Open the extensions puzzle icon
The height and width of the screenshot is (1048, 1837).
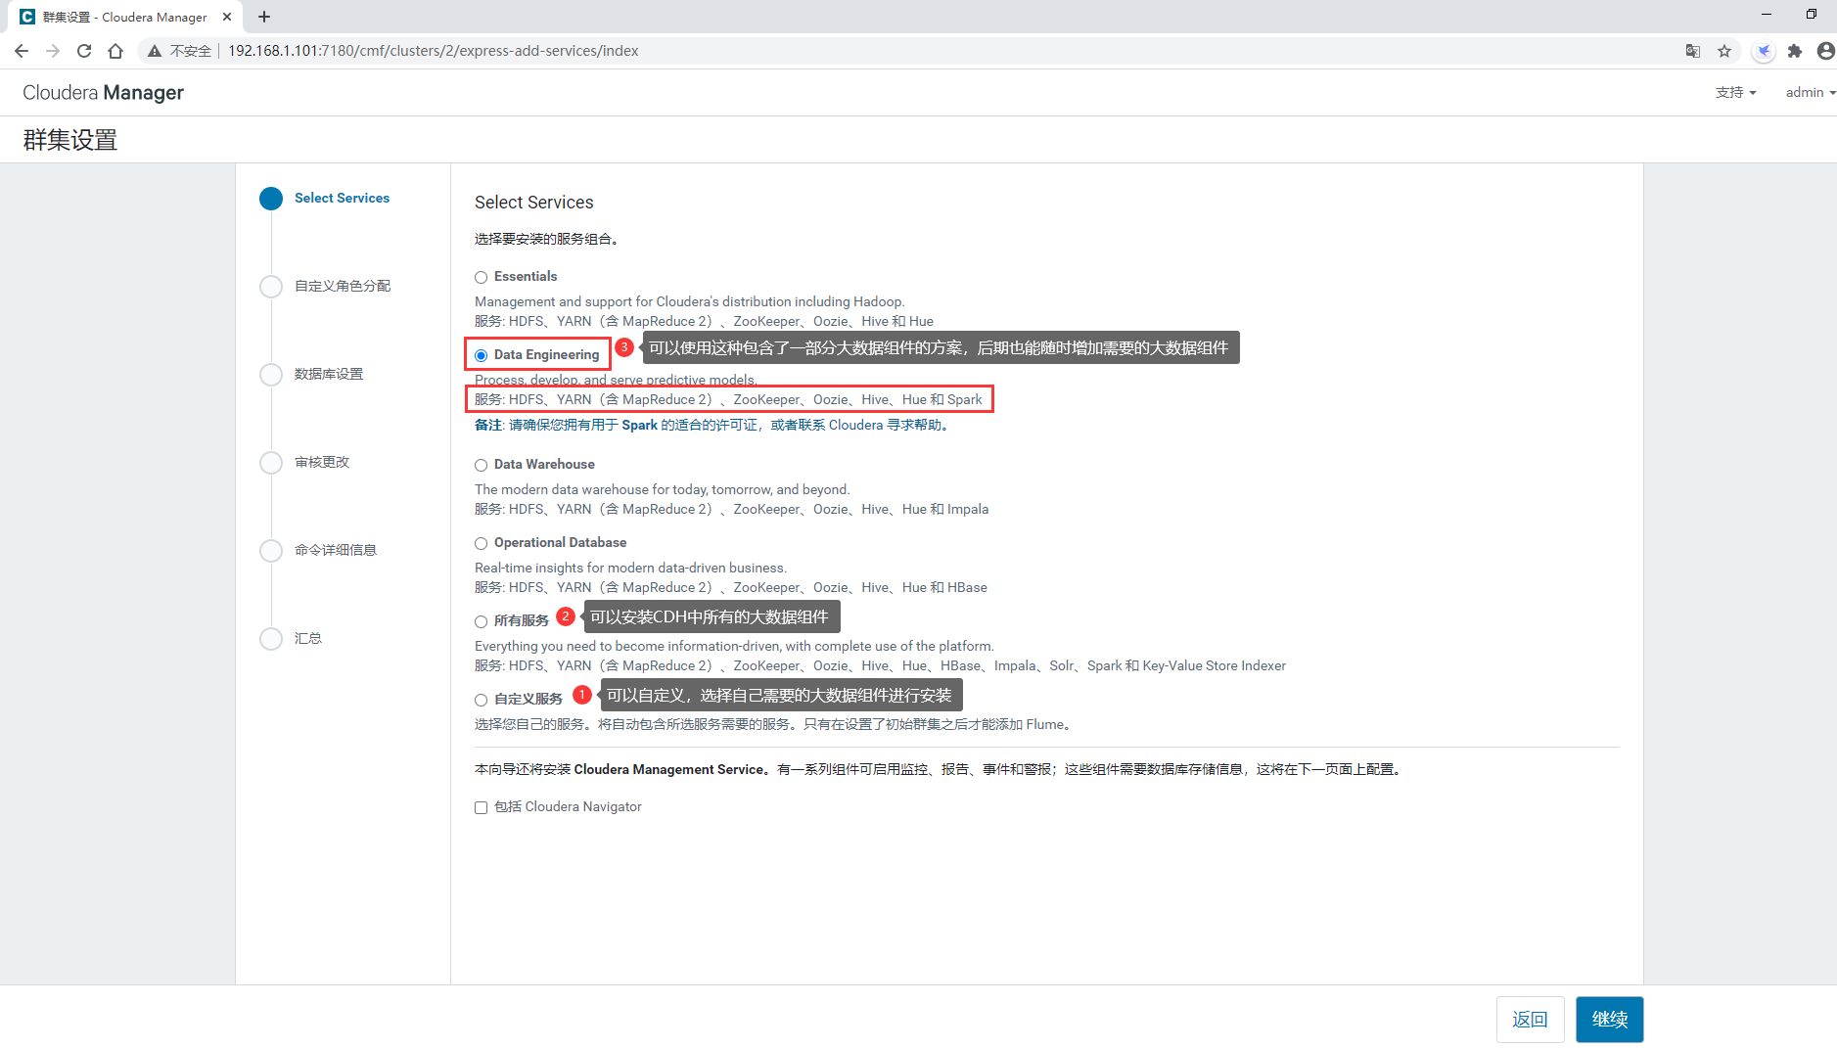point(1795,51)
